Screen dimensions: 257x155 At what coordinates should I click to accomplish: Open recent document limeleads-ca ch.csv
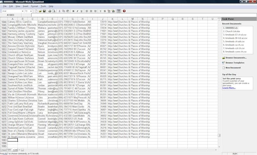pos(234,45)
